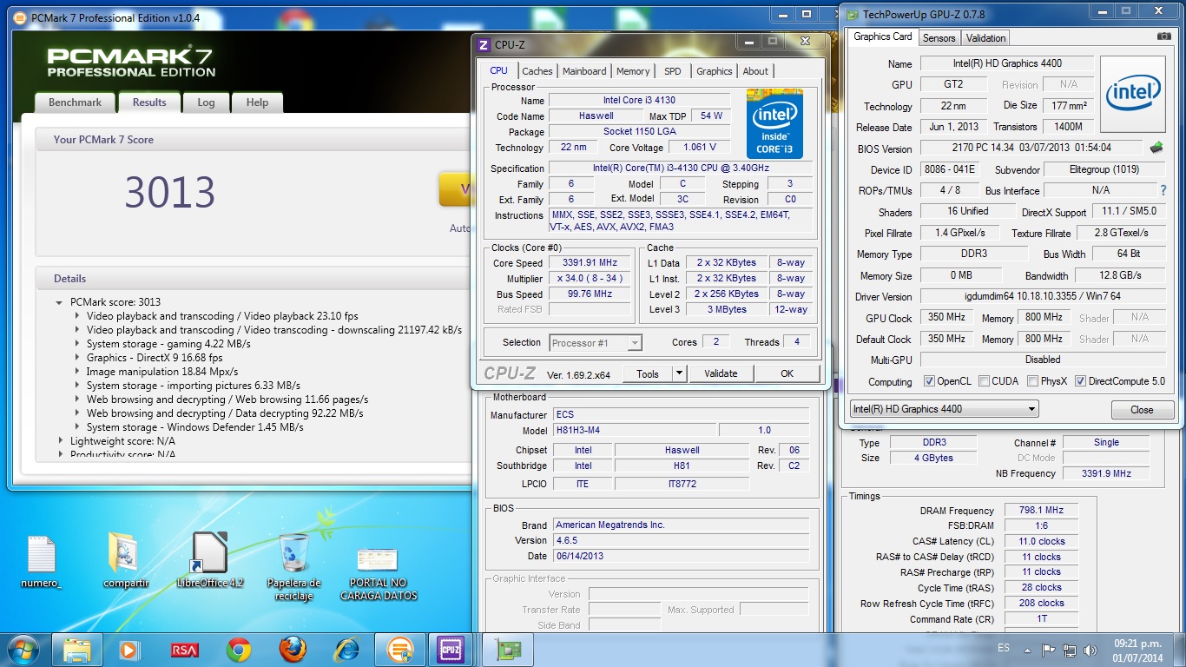Open Windows Explorer from the taskbar

(x=77, y=649)
